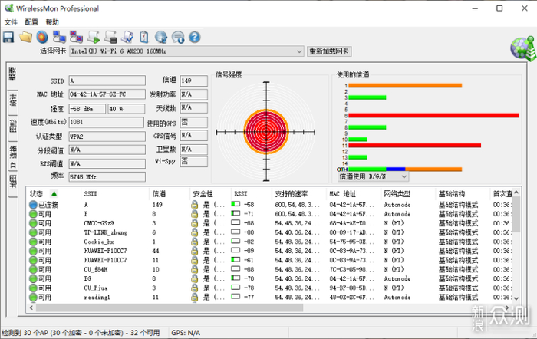Select the row with SSID TP-LINK_zhang
This screenshot has width=537, height=339.
tap(270, 232)
